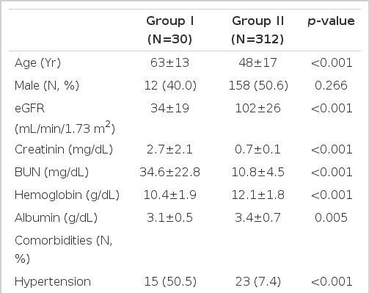The image size is (369, 293).
Task: Click the Group I column header
Action: pos(169,30)
